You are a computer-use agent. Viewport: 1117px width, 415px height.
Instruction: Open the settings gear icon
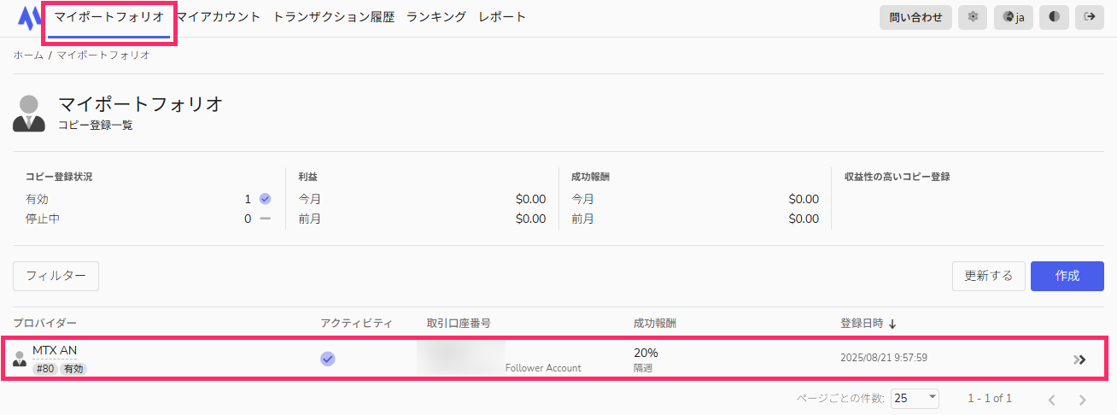(973, 17)
